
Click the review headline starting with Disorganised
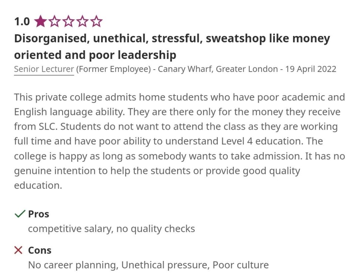172,47
